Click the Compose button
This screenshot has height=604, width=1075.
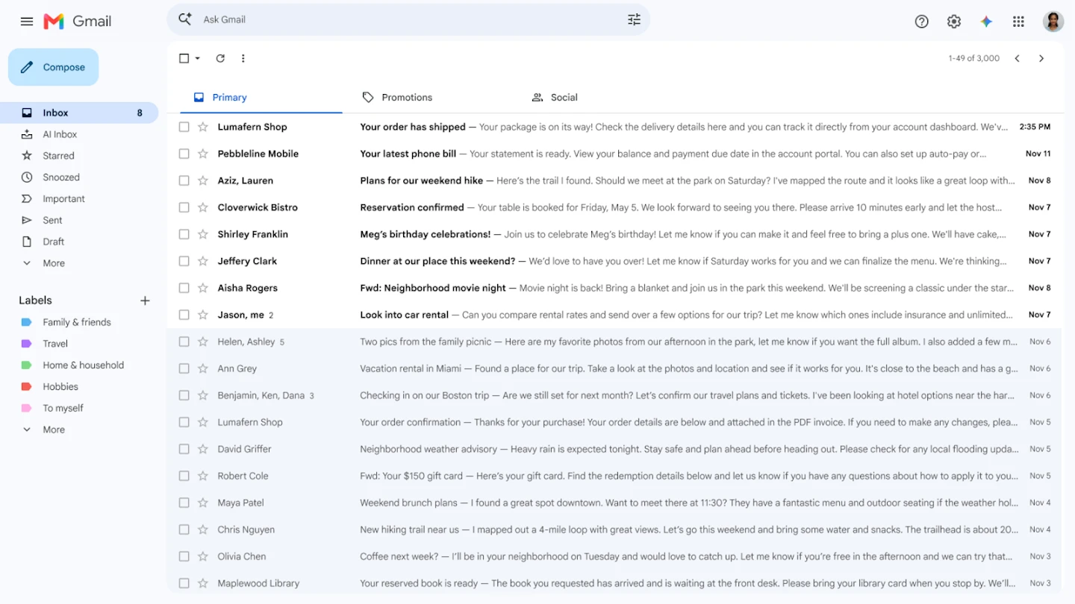(53, 67)
